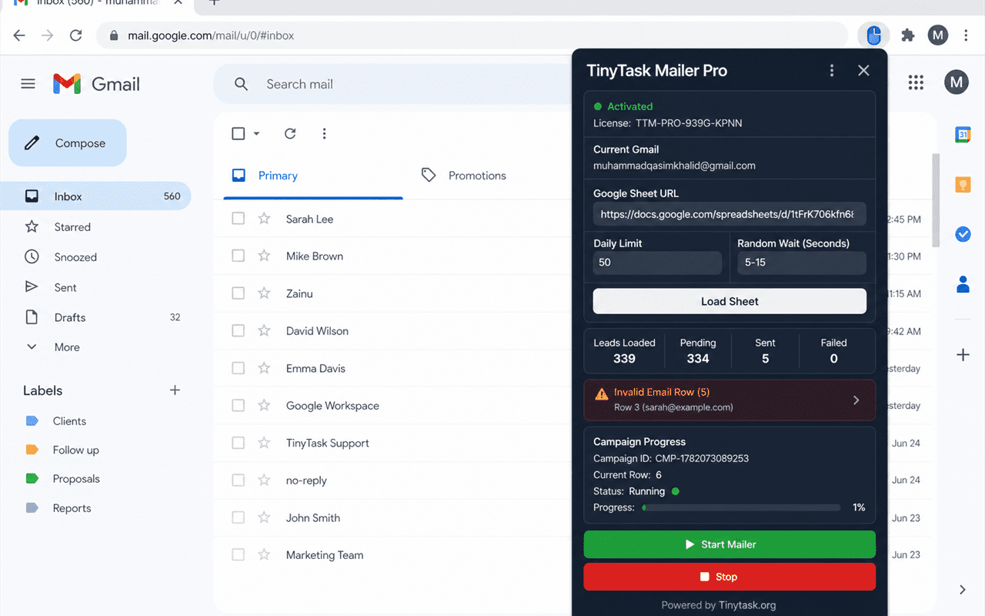
Task: Open TinyTask Mailer Pro three-dot menu
Action: tap(832, 71)
